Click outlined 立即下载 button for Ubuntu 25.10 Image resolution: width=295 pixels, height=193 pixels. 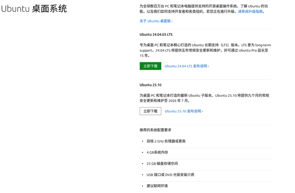tap(150, 111)
